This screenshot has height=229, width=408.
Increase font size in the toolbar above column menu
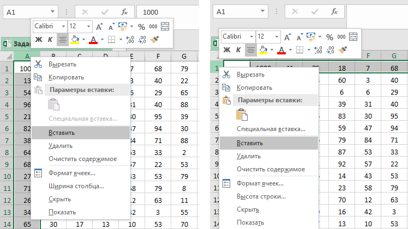pyautogui.click(x=99, y=26)
